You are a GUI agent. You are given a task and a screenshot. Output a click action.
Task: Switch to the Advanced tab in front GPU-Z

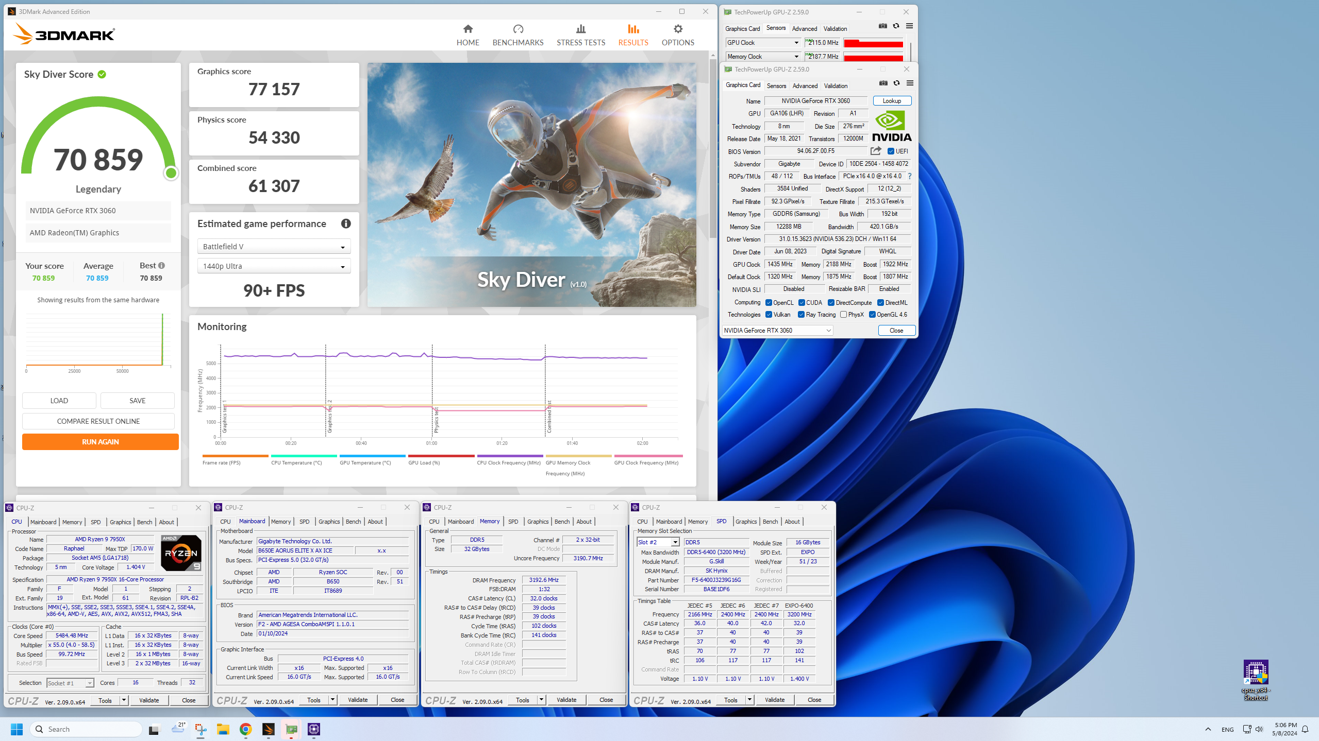(x=805, y=86)
